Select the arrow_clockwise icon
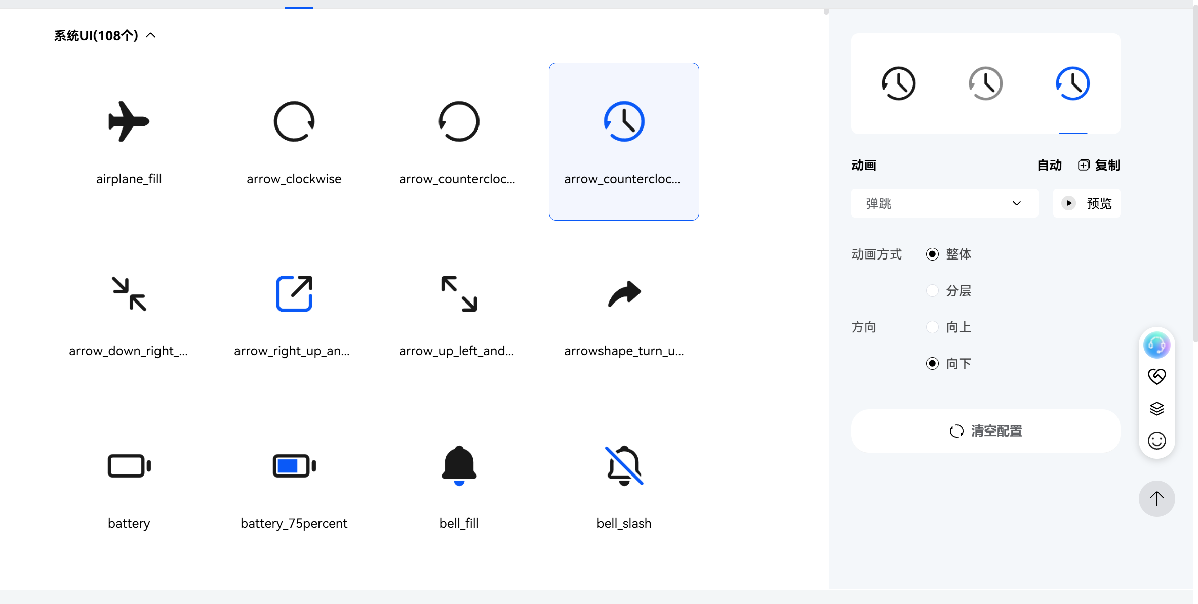1198x604 pixels. click(x=294, y=121)
